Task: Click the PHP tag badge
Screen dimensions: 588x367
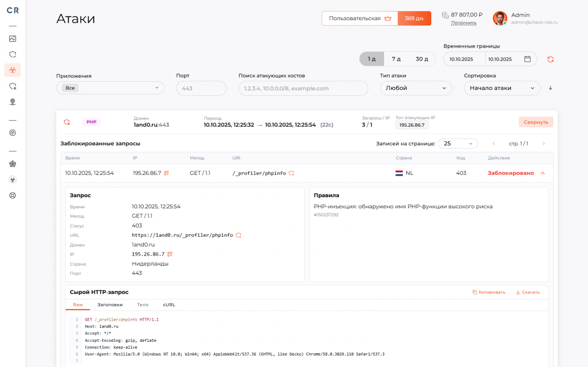Action: (91, 122)
